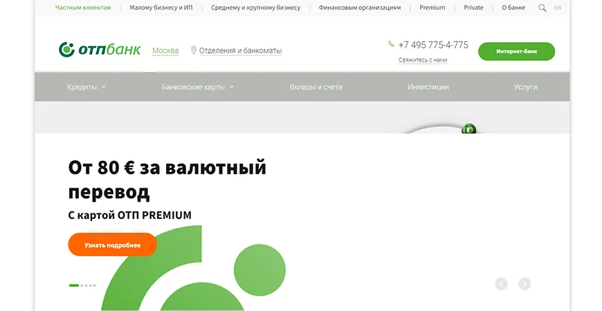Click the Свяжитесь с нами link
This screenshot has height=311, width=602.
pyautogui.click(x=423, y=60)
